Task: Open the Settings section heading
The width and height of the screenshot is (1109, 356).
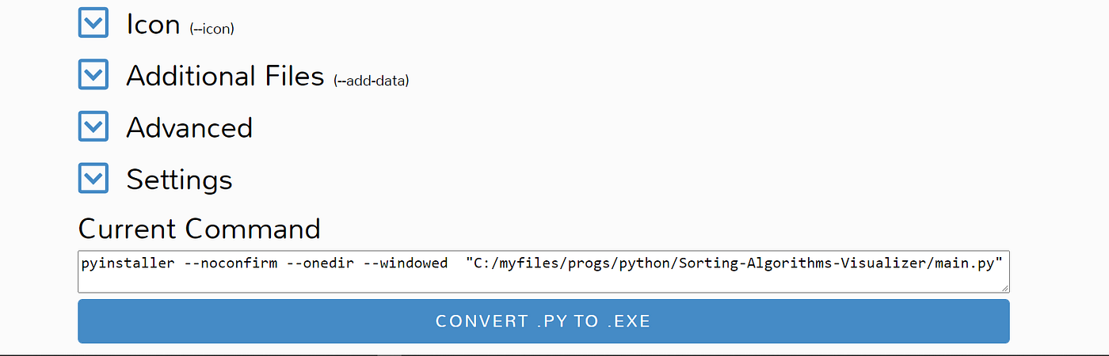Action: tap(179, 180)
